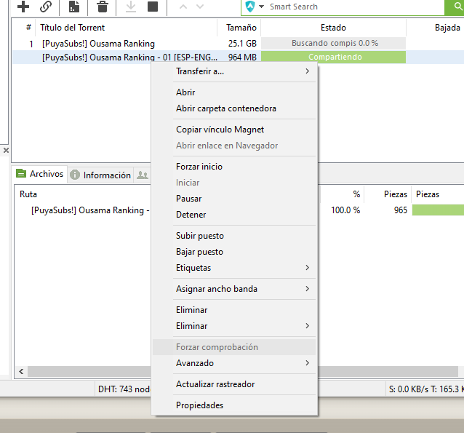Select the Ousama Ranking file in Archivos list

(x=90, y=210)
